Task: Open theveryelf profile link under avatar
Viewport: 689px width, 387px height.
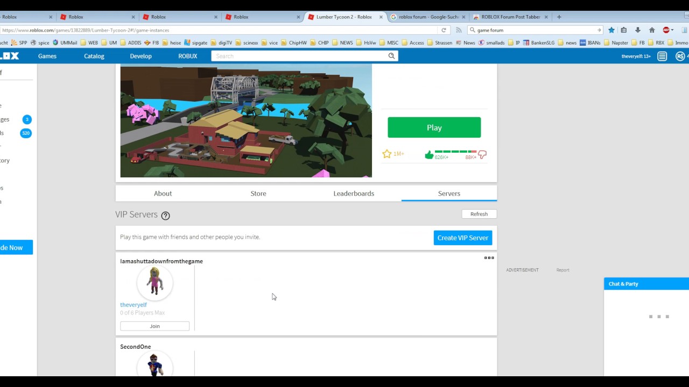Action: click(133, 305)
